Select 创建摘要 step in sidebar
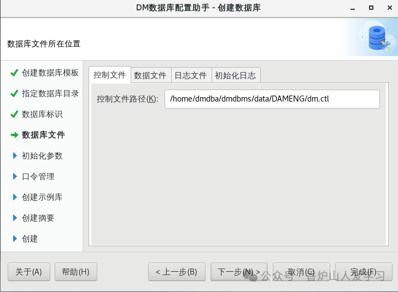The image size is (398, 292). click(x=38, y=218)
